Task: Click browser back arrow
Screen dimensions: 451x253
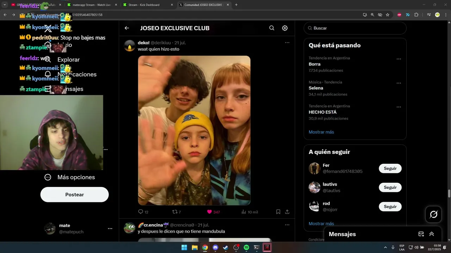Action: pos(5,15)
